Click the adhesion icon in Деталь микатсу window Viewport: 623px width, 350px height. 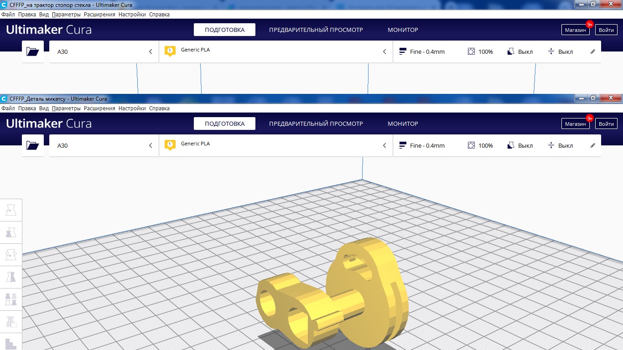(551, 145)
